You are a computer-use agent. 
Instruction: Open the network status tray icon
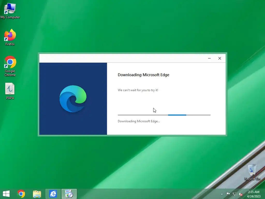pos(234,194)
